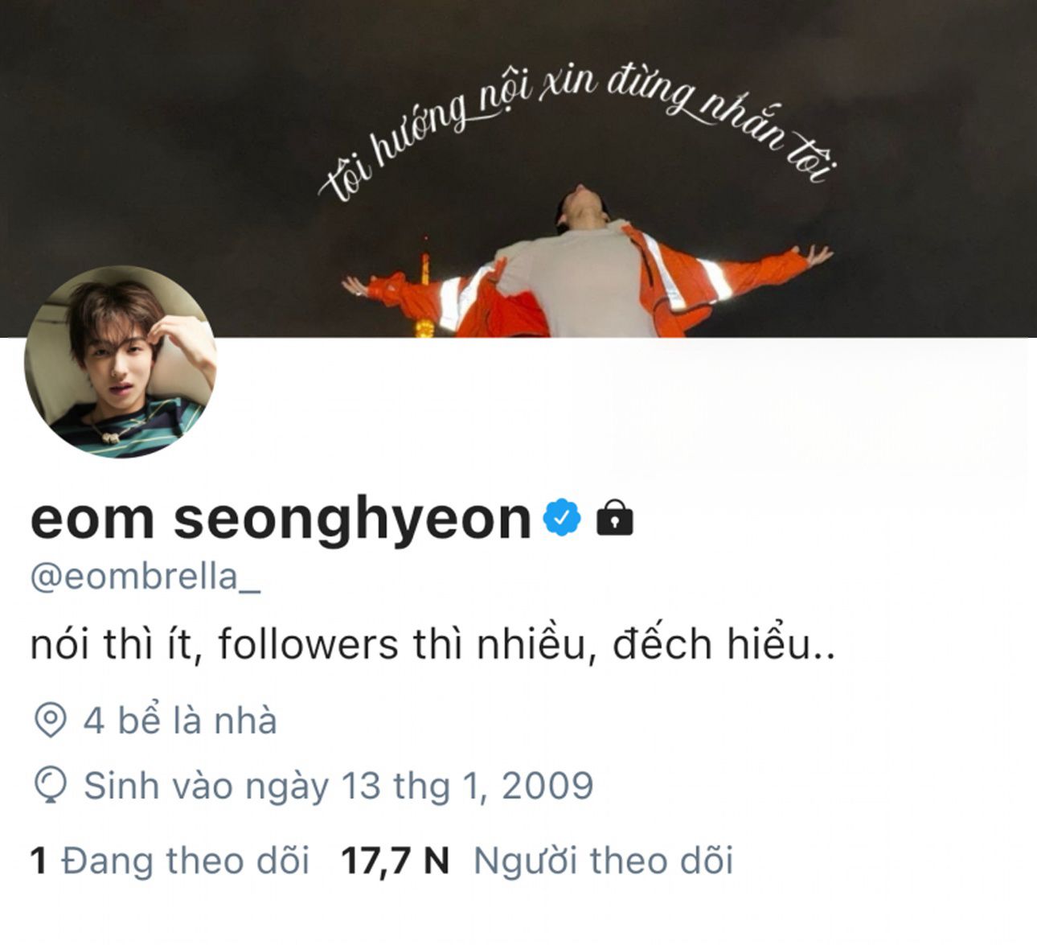Click the location pin icon
Image resolution: width=1037 pixels, height=945 pixels.
tap(51, 720)
